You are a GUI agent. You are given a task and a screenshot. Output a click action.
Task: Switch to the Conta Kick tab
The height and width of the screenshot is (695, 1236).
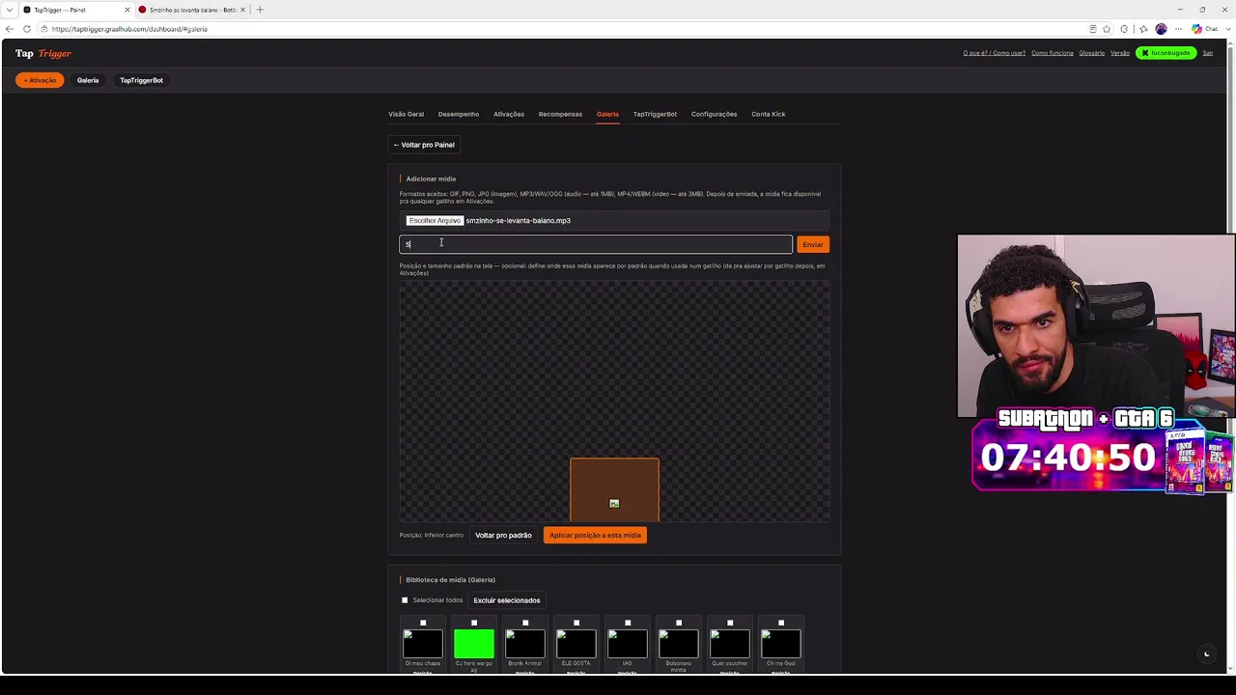click(x=769, y=114)
